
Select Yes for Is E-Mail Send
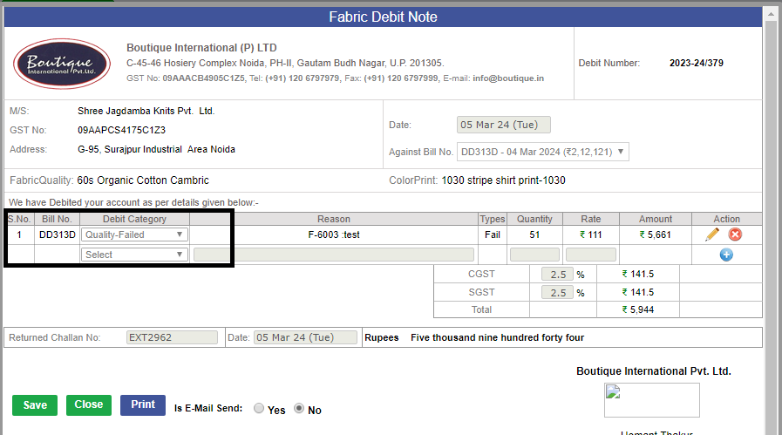tap(259, 408)
